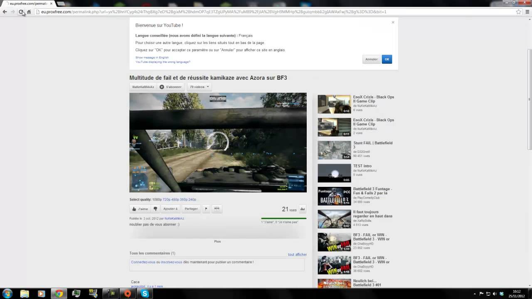Expand description with Plus
Viewport: 532px width, 299px height.
[217, 241]
